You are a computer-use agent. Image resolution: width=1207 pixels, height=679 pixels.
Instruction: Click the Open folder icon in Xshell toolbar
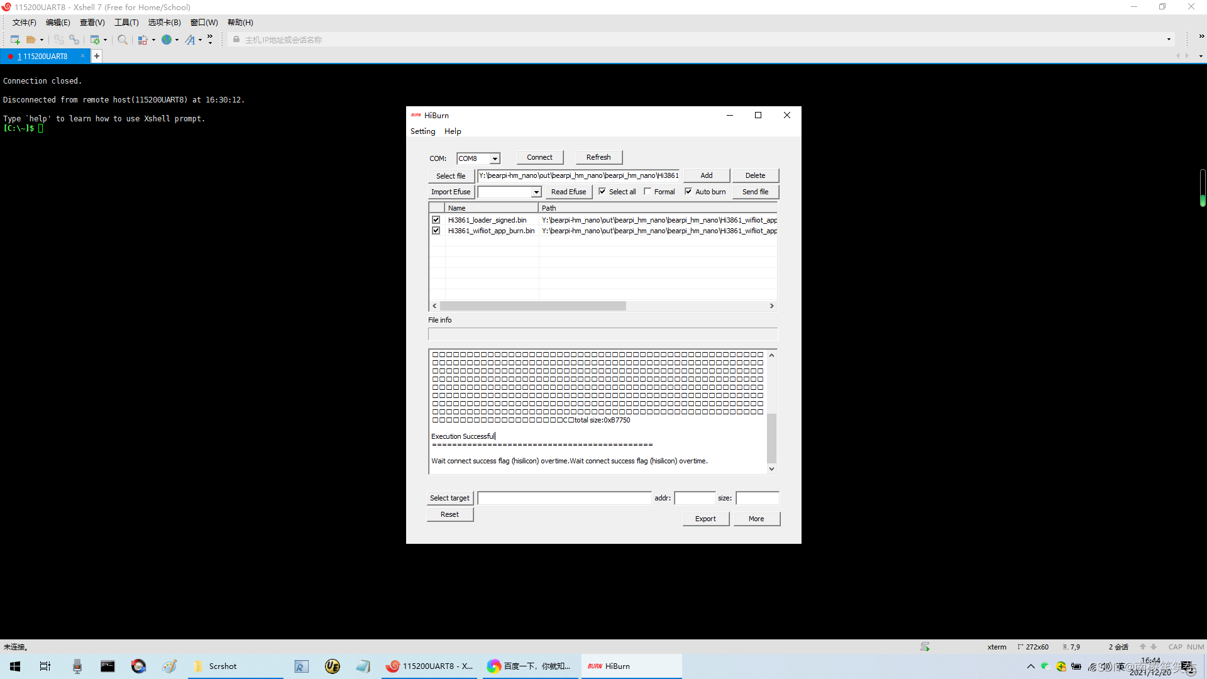point(31,40)
